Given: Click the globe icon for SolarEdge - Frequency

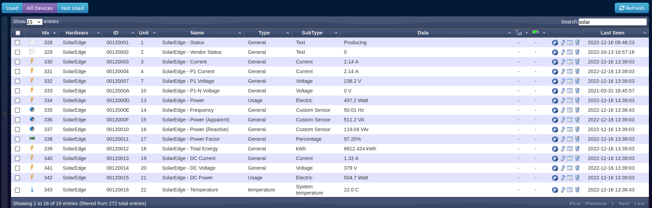Looking at the screenshot, I should (32, 109).
